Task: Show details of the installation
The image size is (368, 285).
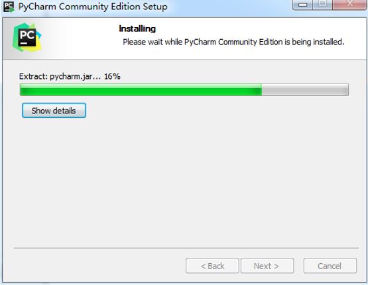Action: click(x=54, y=111)
